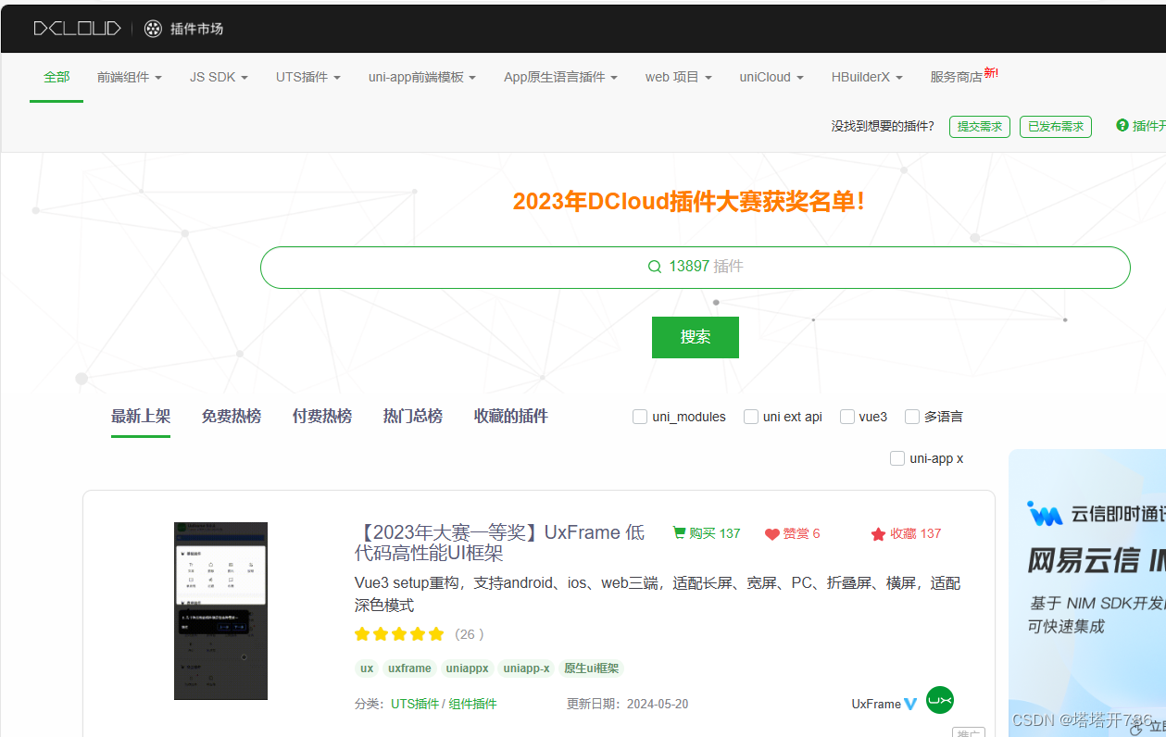The width and height of the screenshot is (1166, 737).
Task: Click the UxFrame author name link
Action: tap(876, 704)
